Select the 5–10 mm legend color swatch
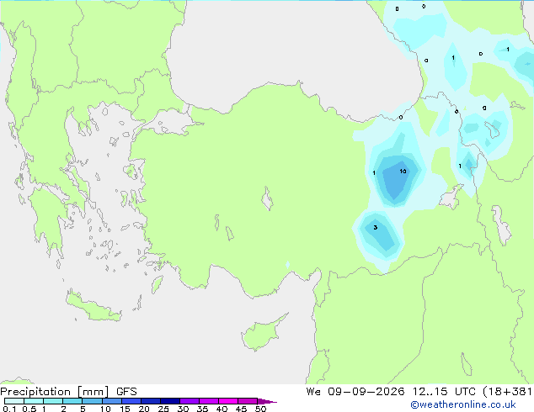Image resolution: width=534 pixels, height=412 pixels. [x=92, y=401]
